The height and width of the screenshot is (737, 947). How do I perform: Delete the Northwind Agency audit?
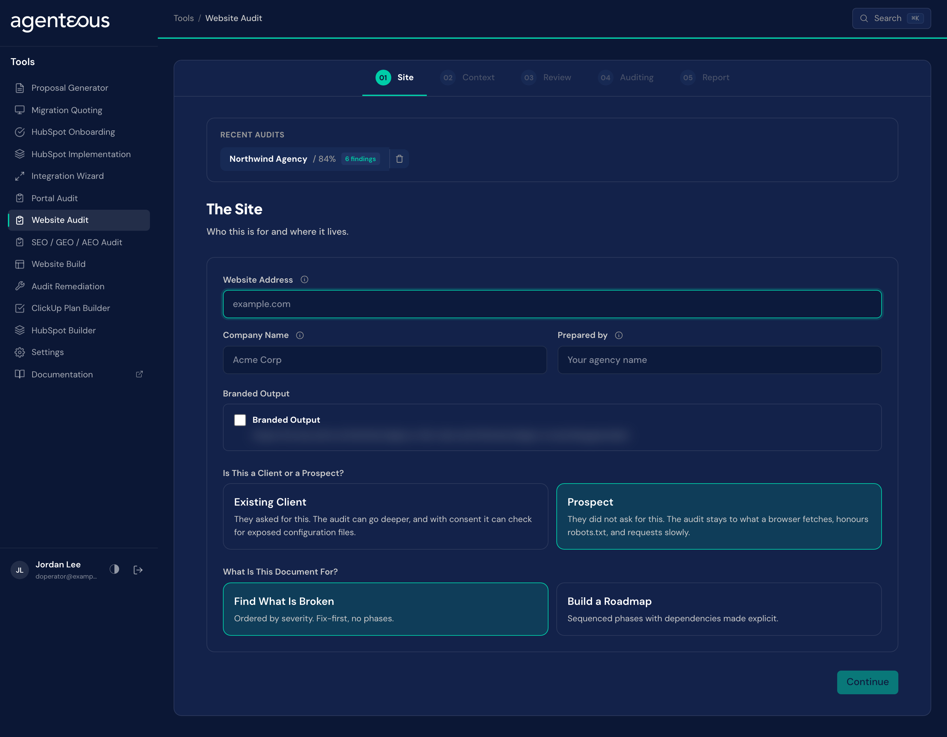[x=400, y=159]
